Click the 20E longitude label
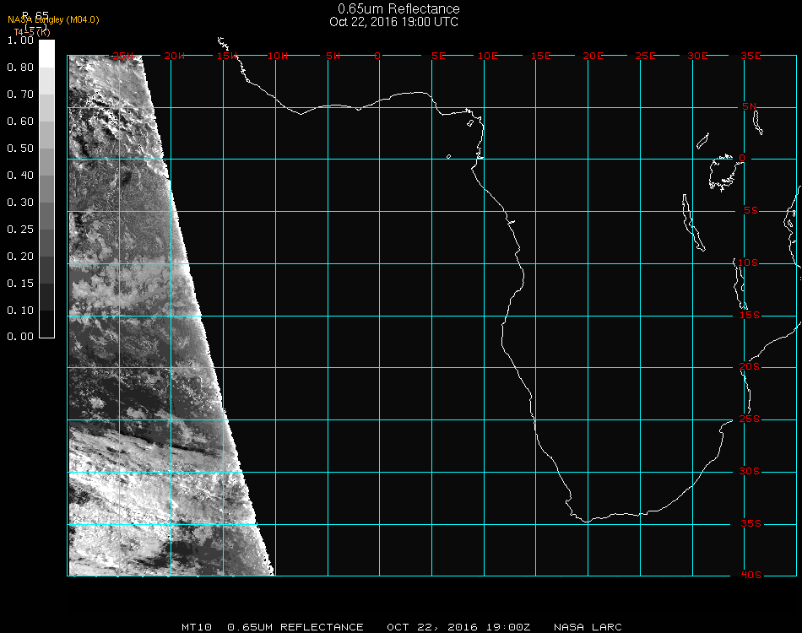 593,56
